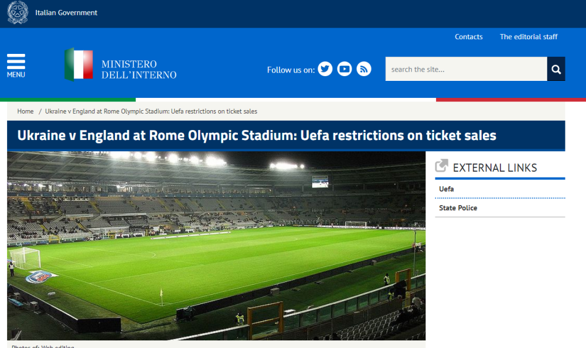Navigate to Home in the breadcrumb
The width and height of the screenshot is (586, 348).
click(25, 111)
